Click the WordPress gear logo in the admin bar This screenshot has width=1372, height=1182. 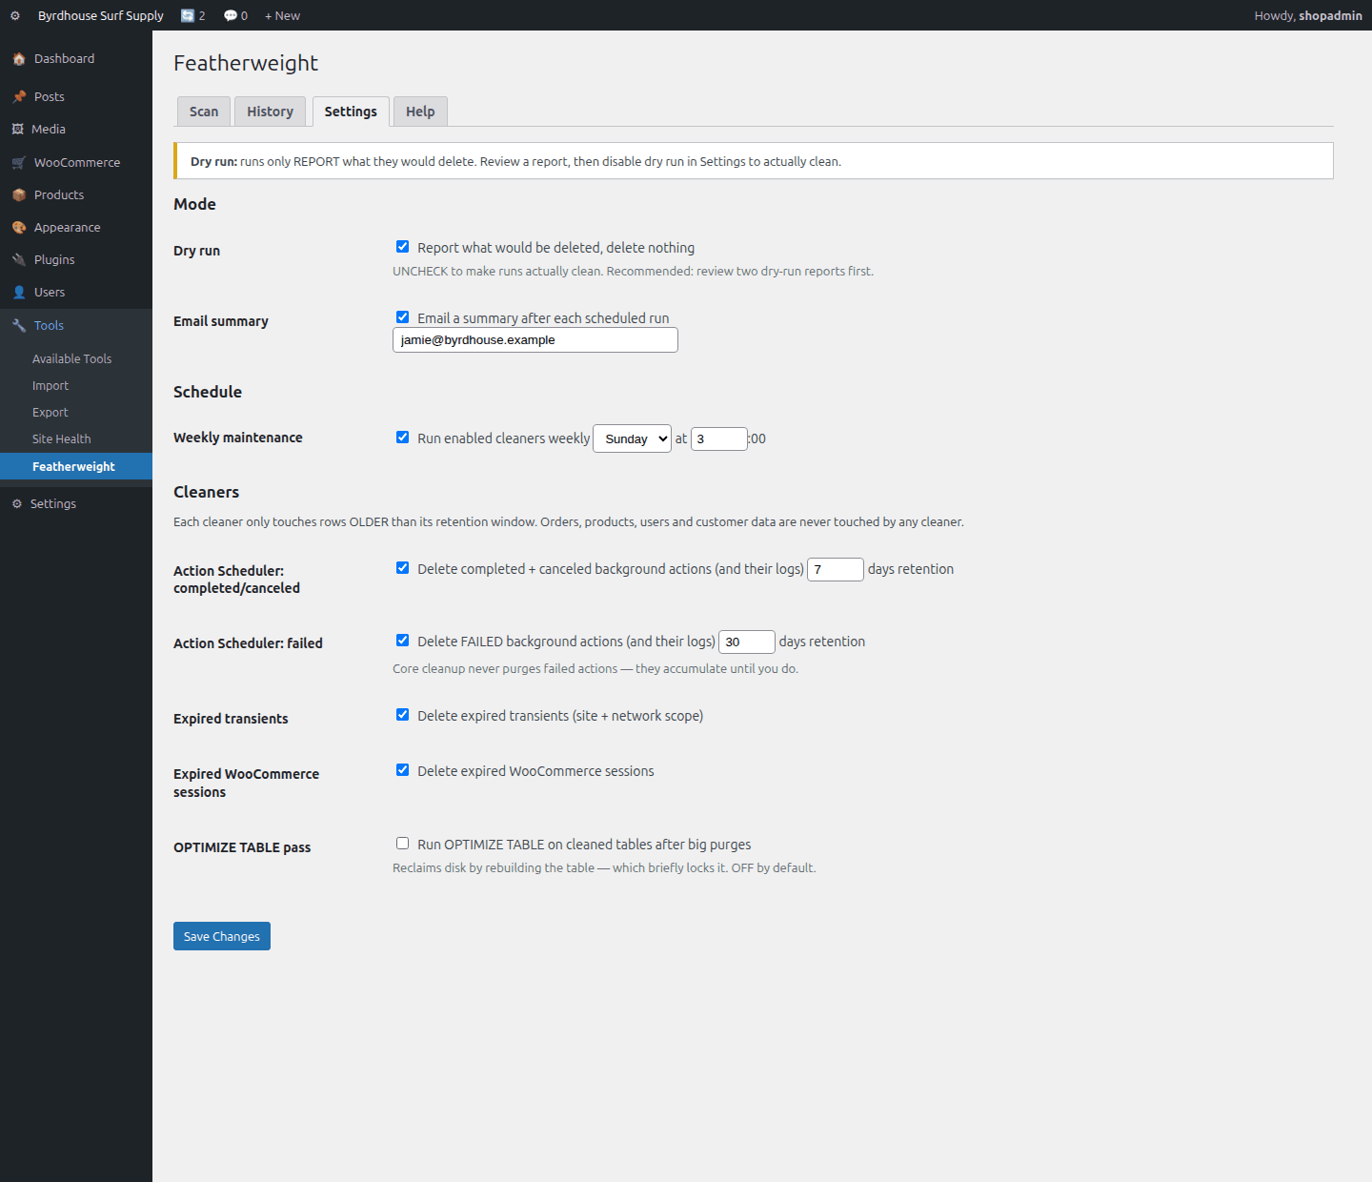pos(15,16)
